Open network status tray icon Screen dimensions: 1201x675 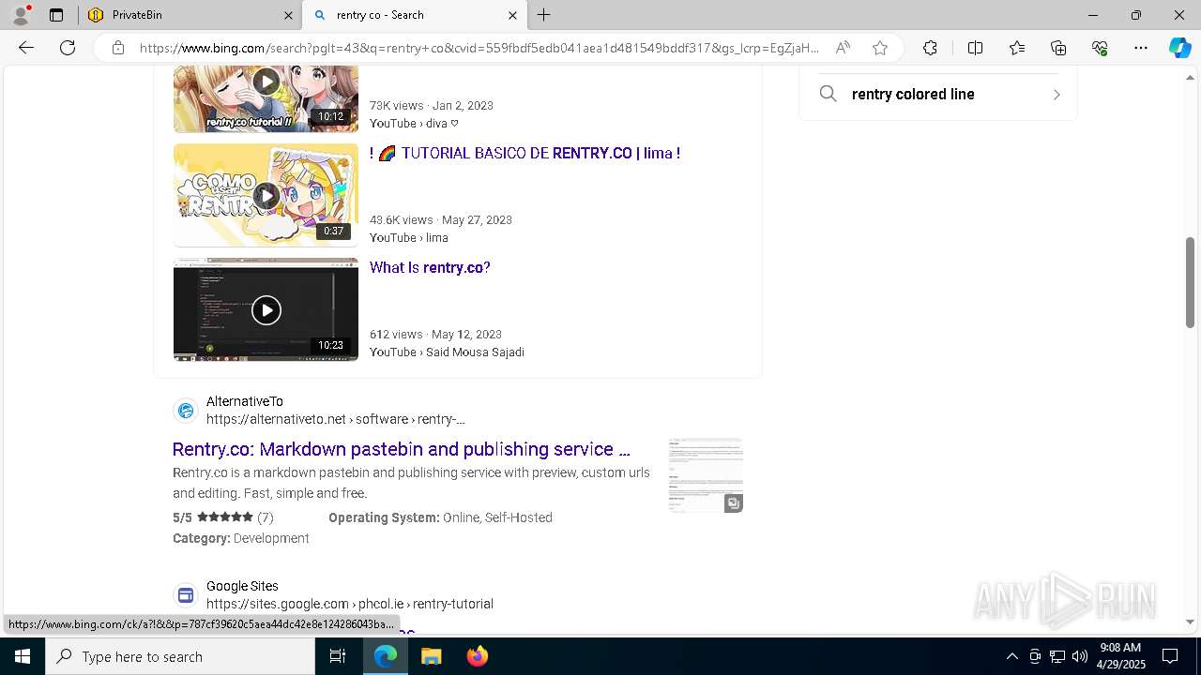(1057, 656)
